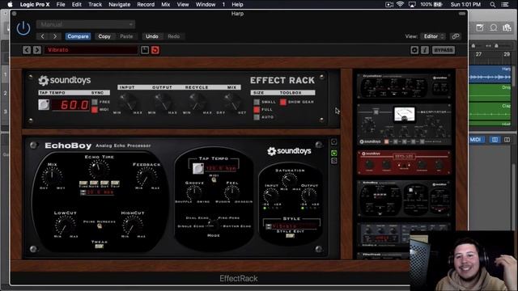Toggle the plug-in power button
The image size is (518, 291).
click(x=23, y=28)
